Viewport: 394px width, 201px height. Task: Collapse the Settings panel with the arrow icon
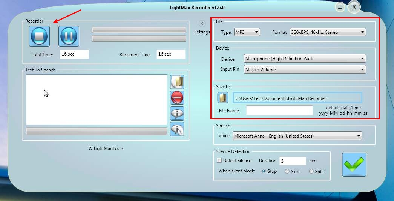pos(202,24)
